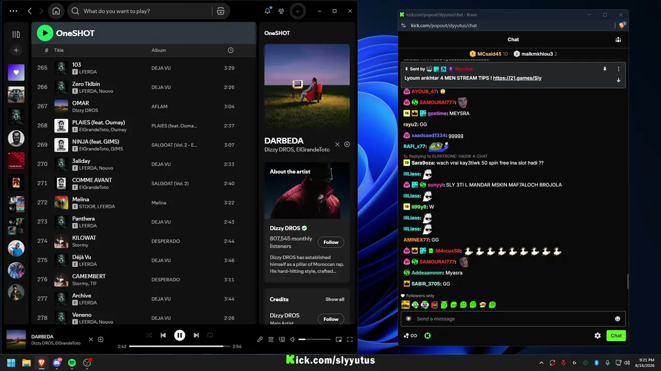Adjust the Spotify volume slider
This screenshot has height=371, width=661.
click(314, 340)
